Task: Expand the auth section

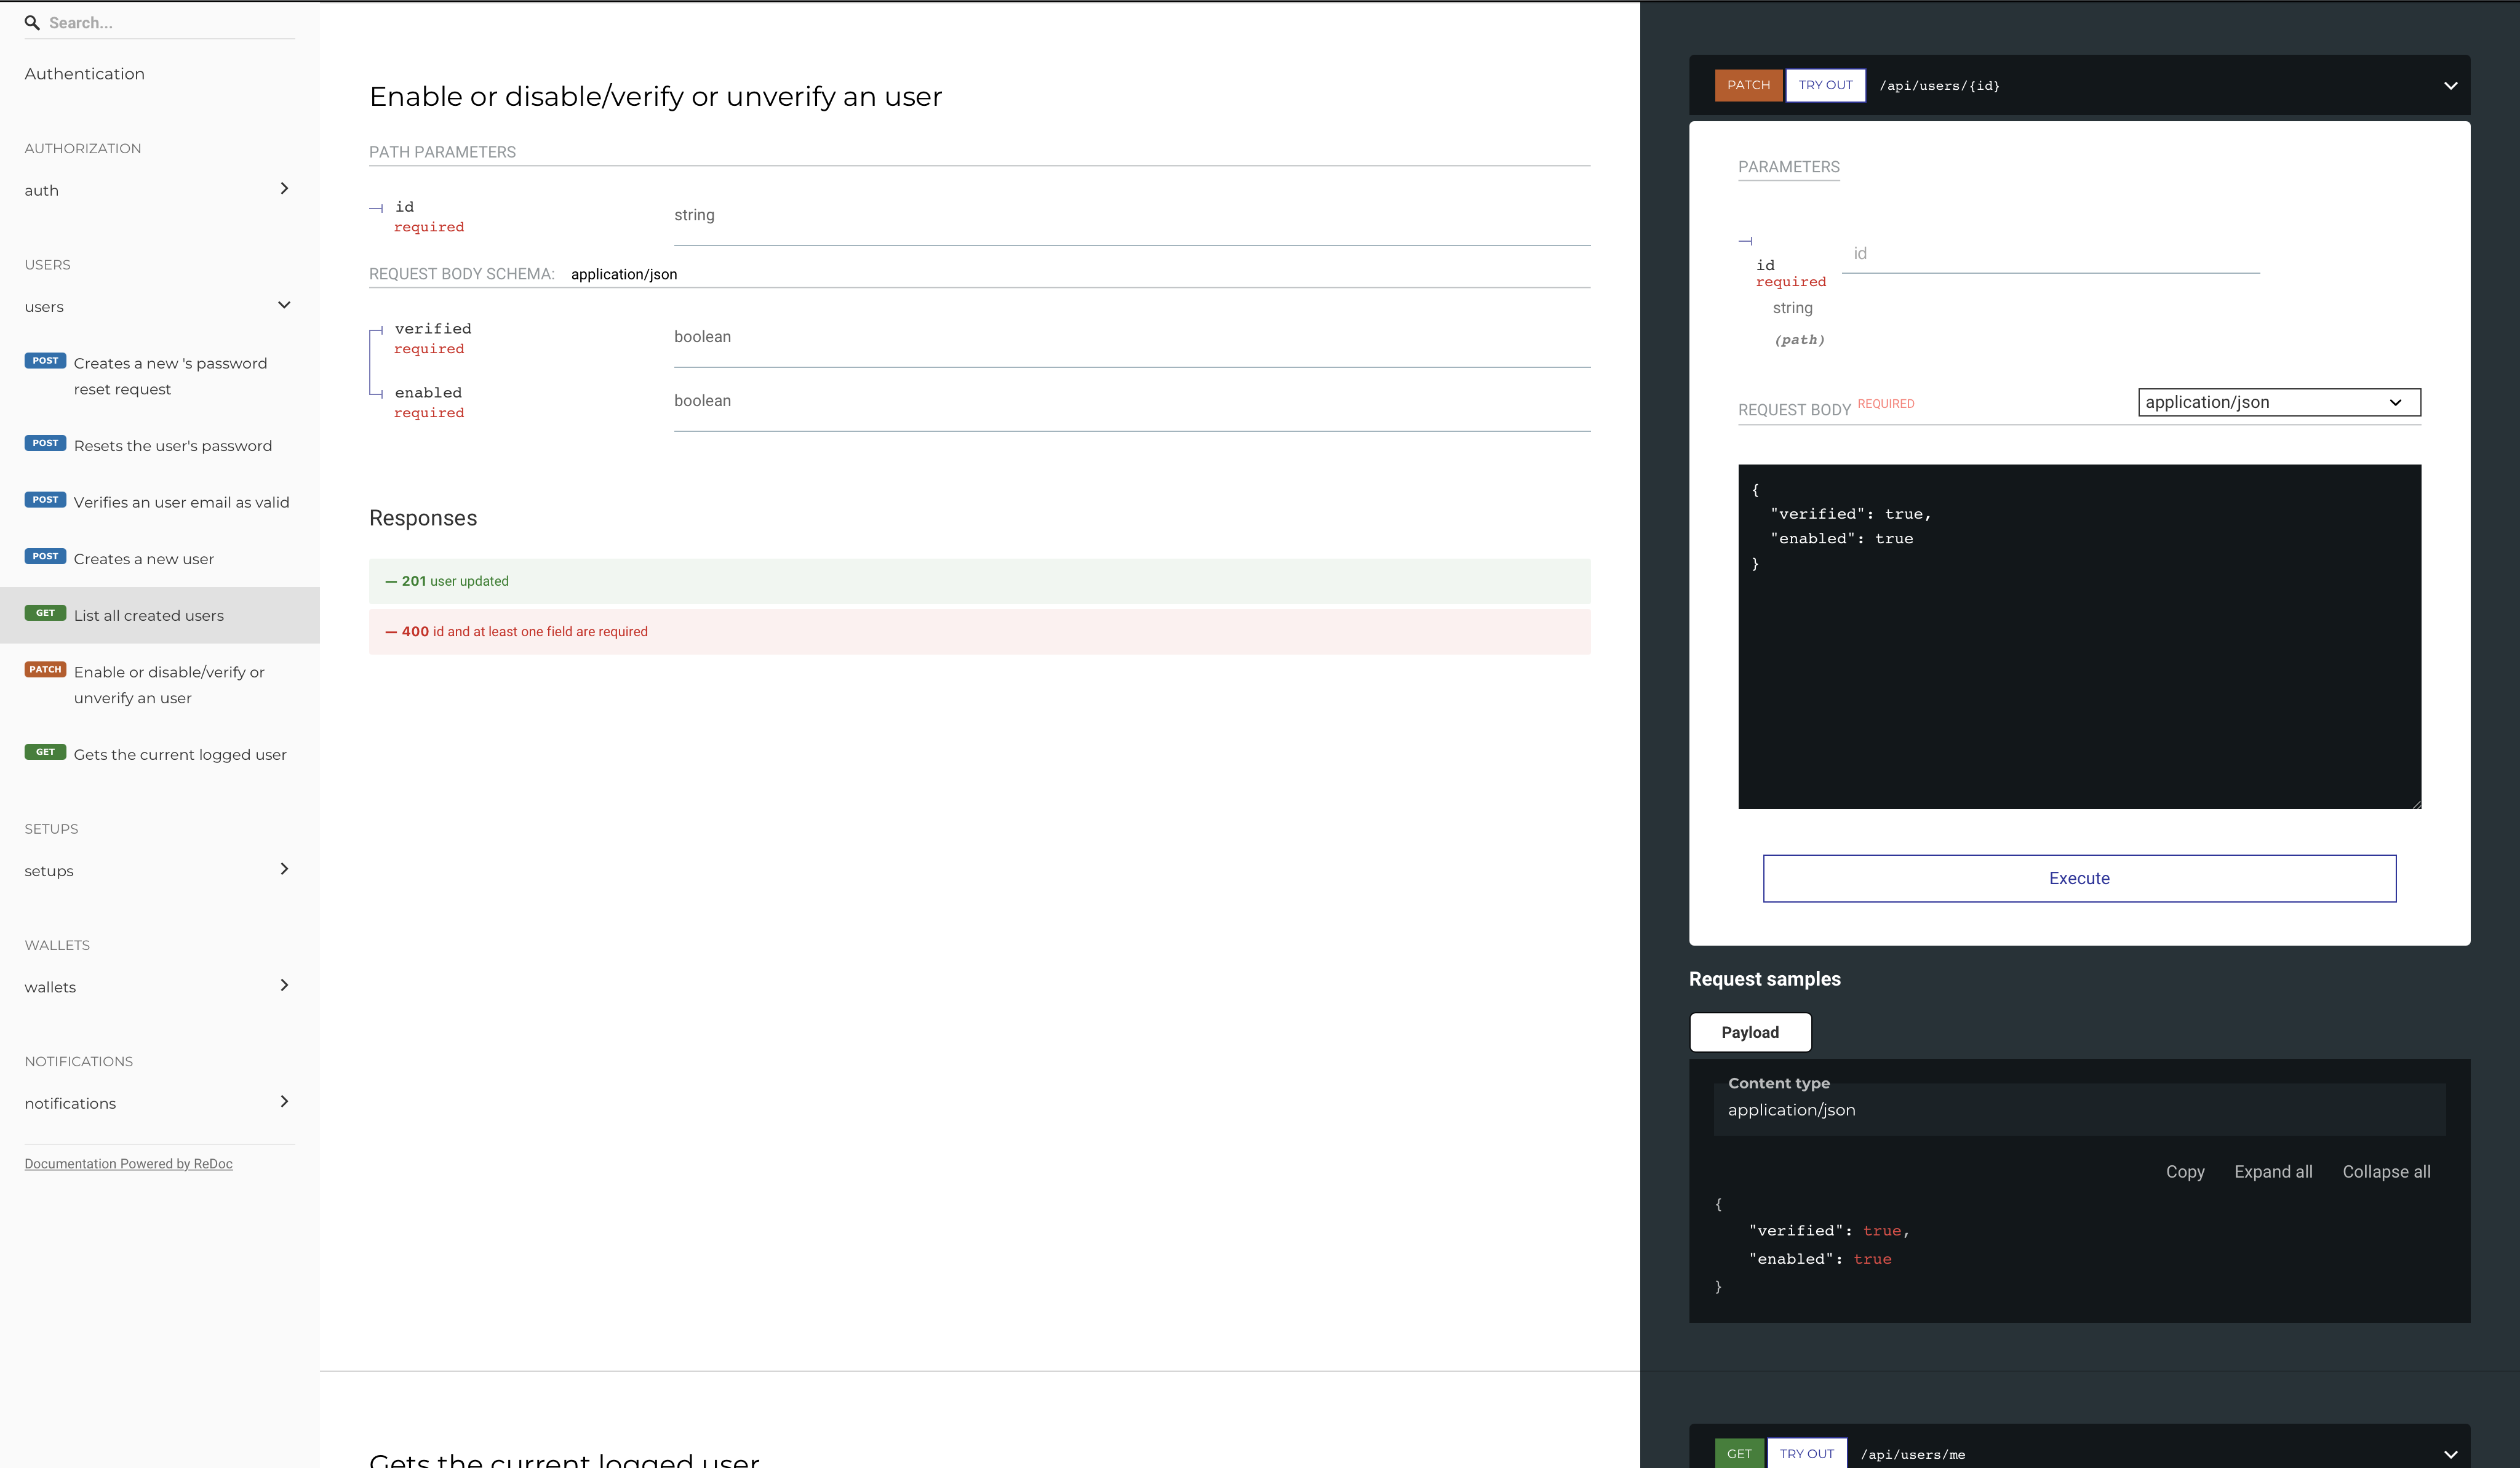Action: [284, 189]
